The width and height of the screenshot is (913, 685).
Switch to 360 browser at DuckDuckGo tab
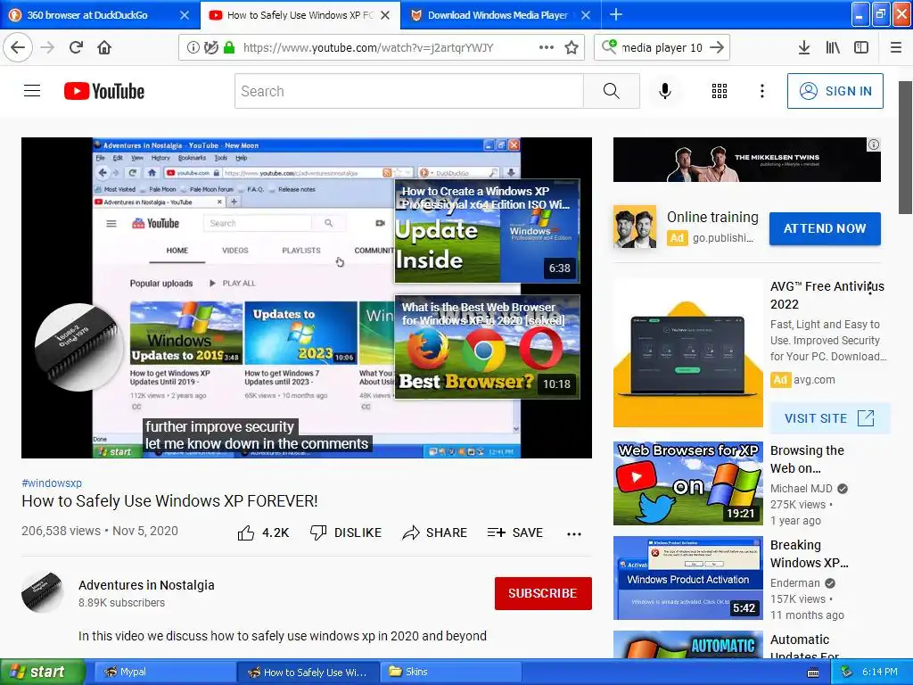pos(87,15)
